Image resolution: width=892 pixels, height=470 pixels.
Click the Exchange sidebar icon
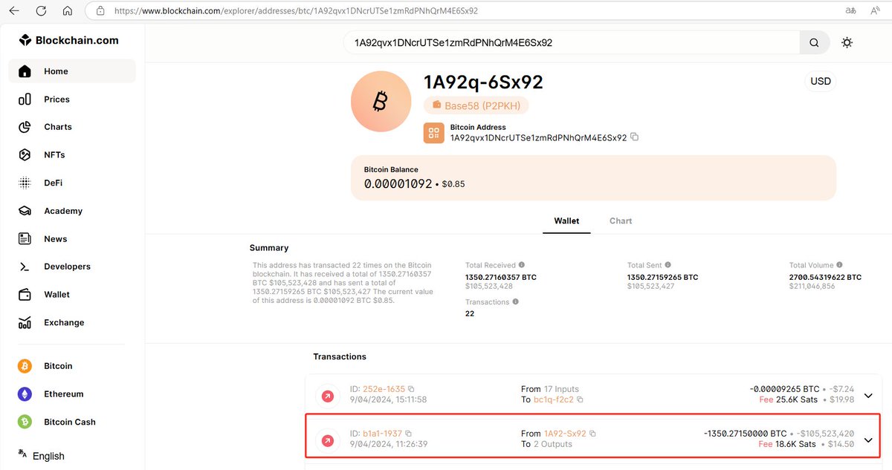click(25, 323)
